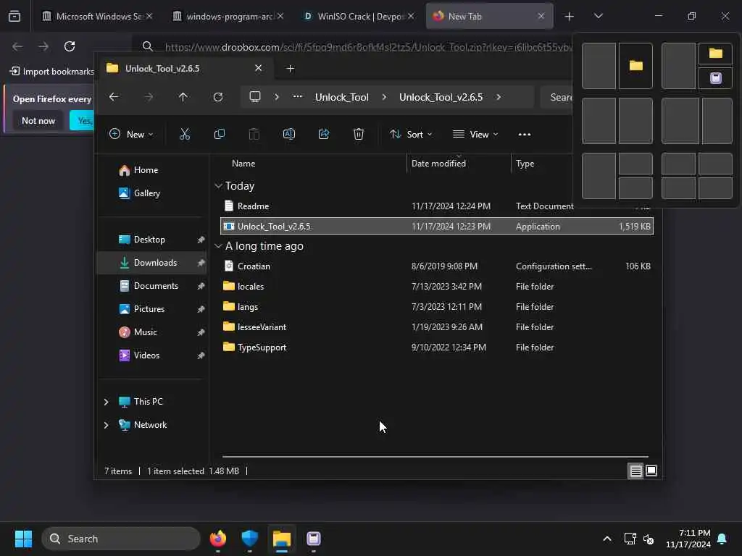
Task: Click the Rename icon in Explorer toolbar
Action: (288, 135)
